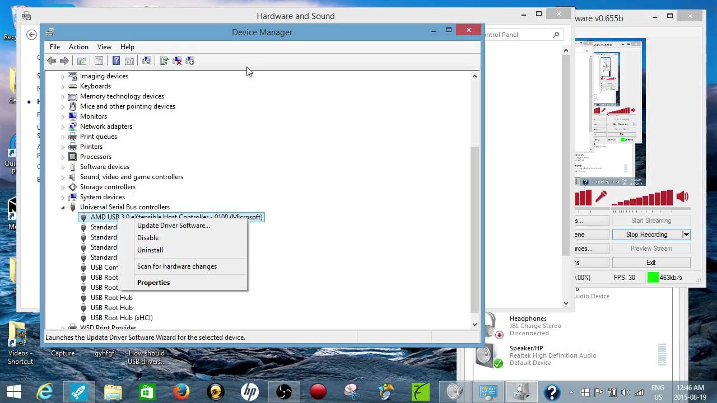Toggle the desktop speaker mute icon in OBS

point(682,196)
